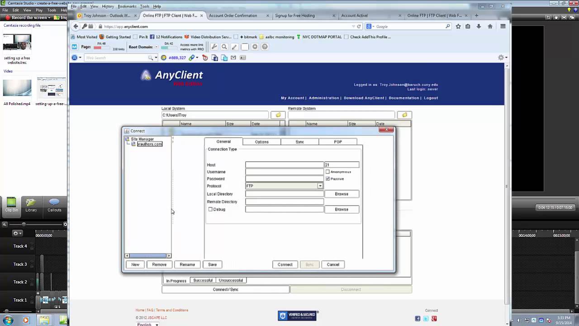Image resolution: width=579 pixels, height=326 pixels.
Task: Click the Save site button
Action: point(212,264)
